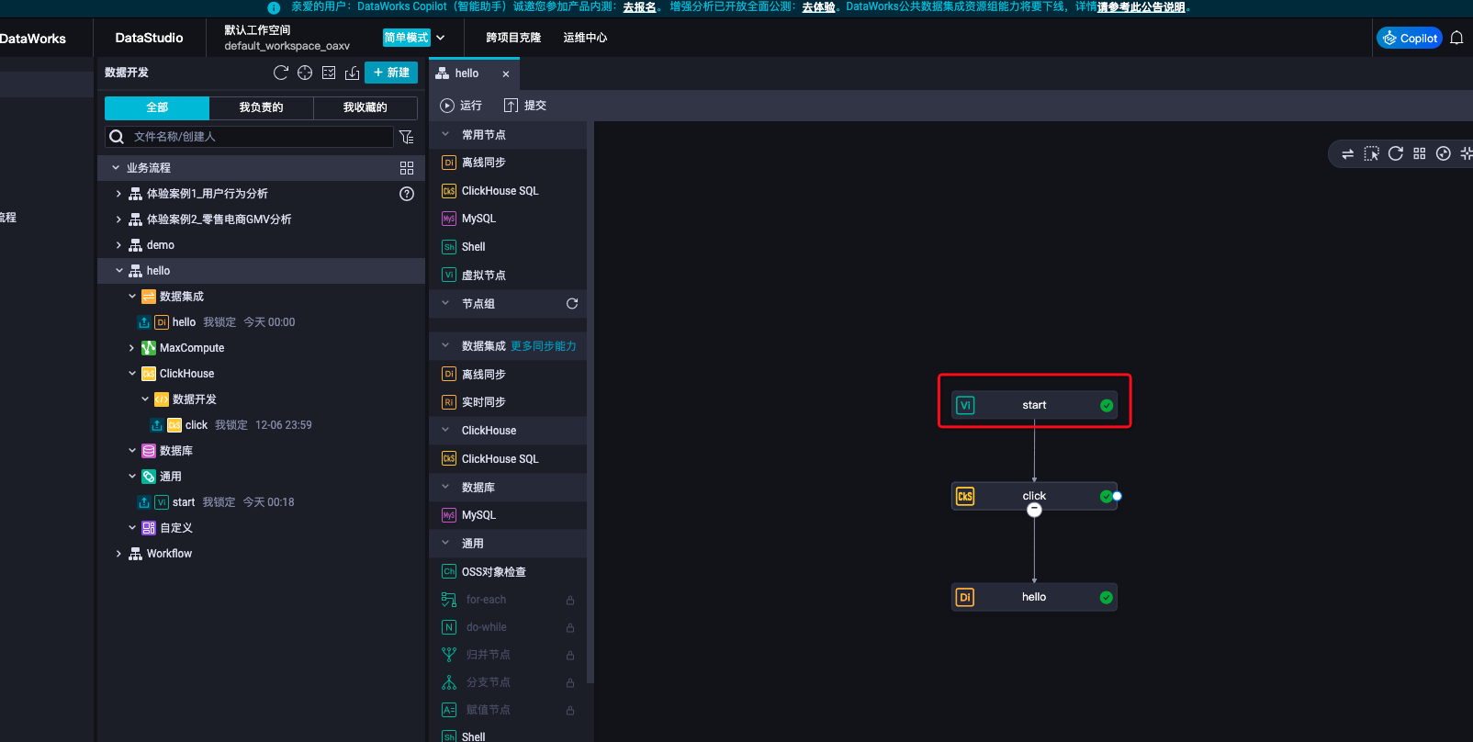Open Copilot assistant
Viewport: 1473px width, 742px height.
coord(1410,38)
